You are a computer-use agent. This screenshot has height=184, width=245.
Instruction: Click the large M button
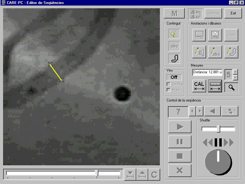click(x=174, y=13)
